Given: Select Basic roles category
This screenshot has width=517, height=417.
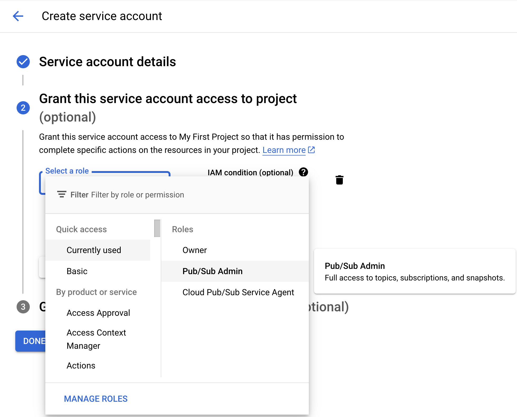Looking at the screenshot, I should coord(77,271).
